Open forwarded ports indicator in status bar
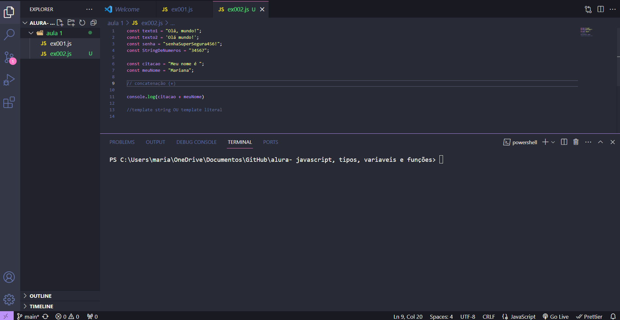The width and height of the screenshot is (620, 320). click(x=93, y=316)
